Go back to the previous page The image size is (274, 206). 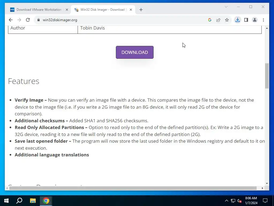(11, 20)
